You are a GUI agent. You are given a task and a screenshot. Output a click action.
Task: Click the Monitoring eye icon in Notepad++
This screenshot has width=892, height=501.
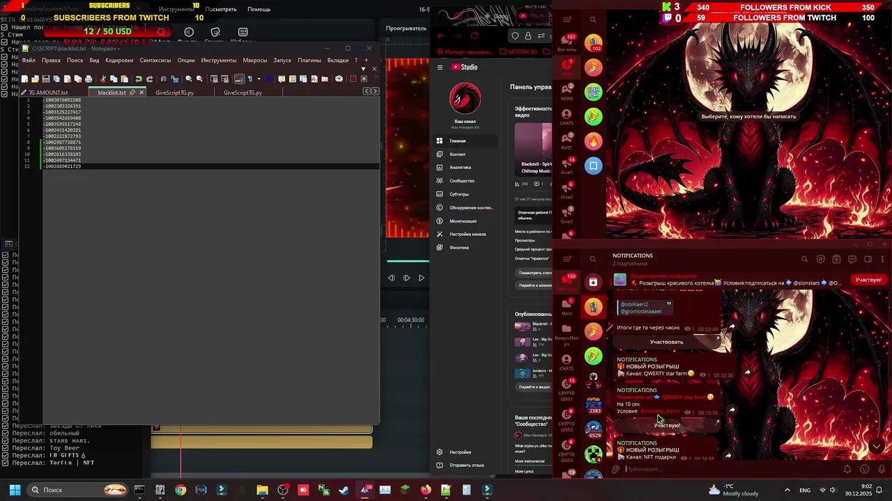click(339, 79)
